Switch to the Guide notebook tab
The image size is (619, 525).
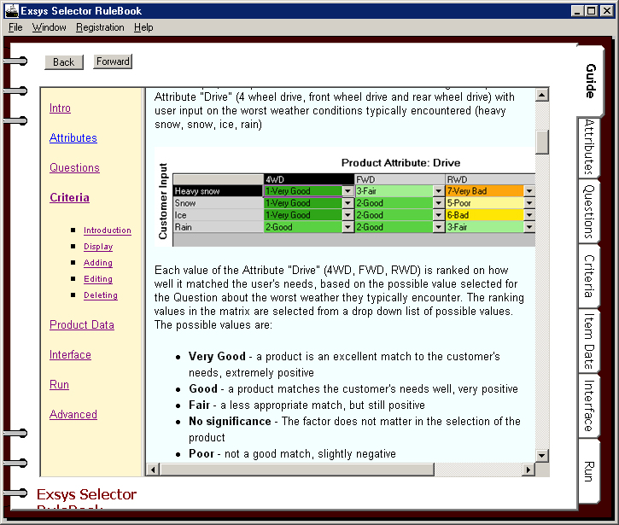tap(590, 81)
